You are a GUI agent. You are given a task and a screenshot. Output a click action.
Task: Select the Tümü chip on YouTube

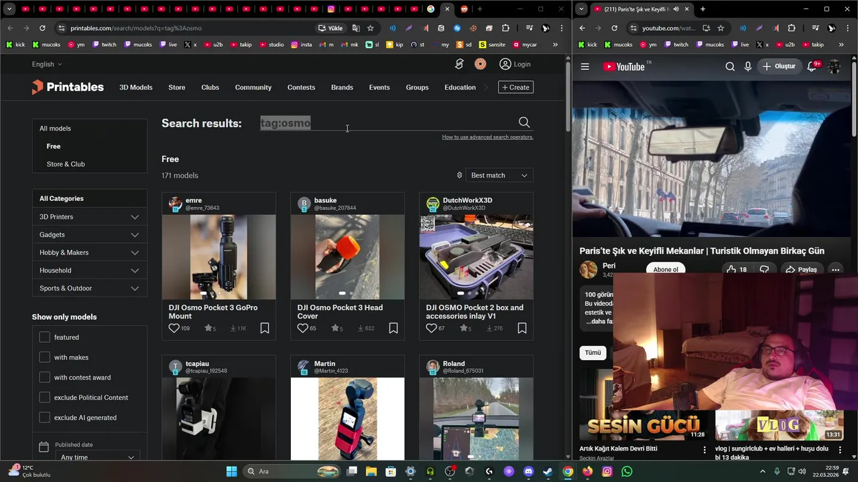tap(593, 353)
